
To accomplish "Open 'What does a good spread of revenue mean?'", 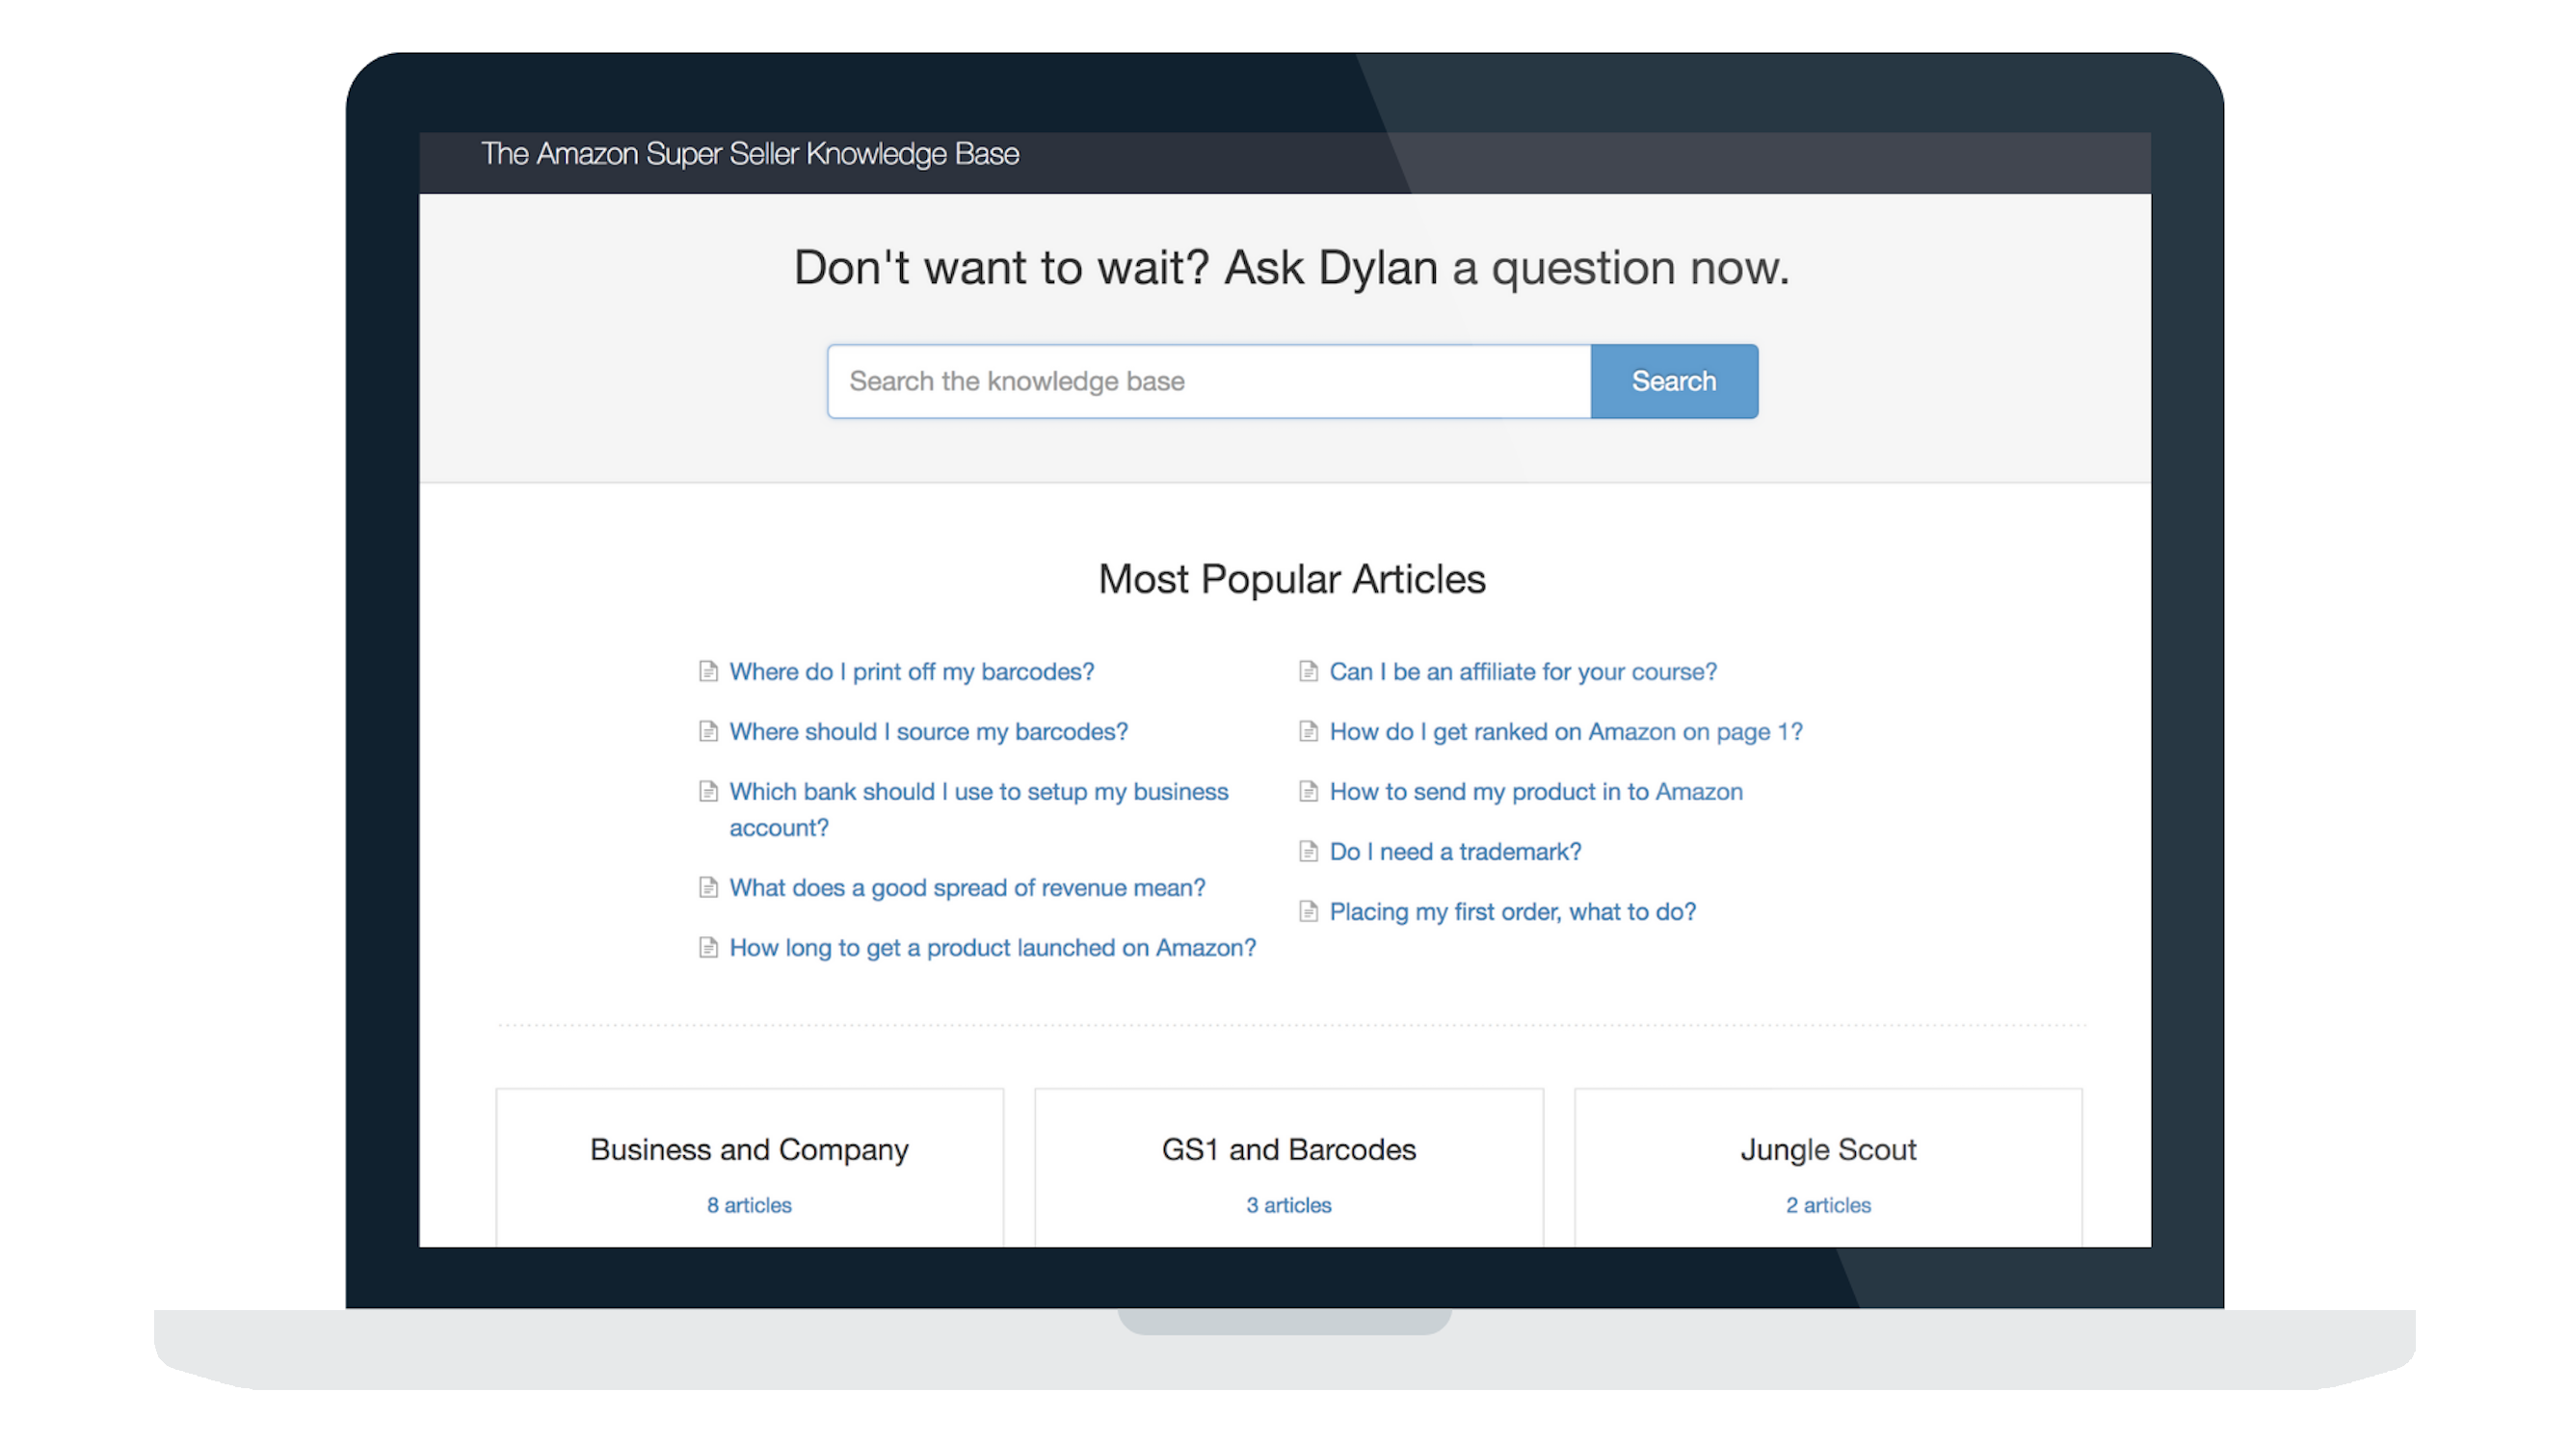I will click(x=967, y=887).
